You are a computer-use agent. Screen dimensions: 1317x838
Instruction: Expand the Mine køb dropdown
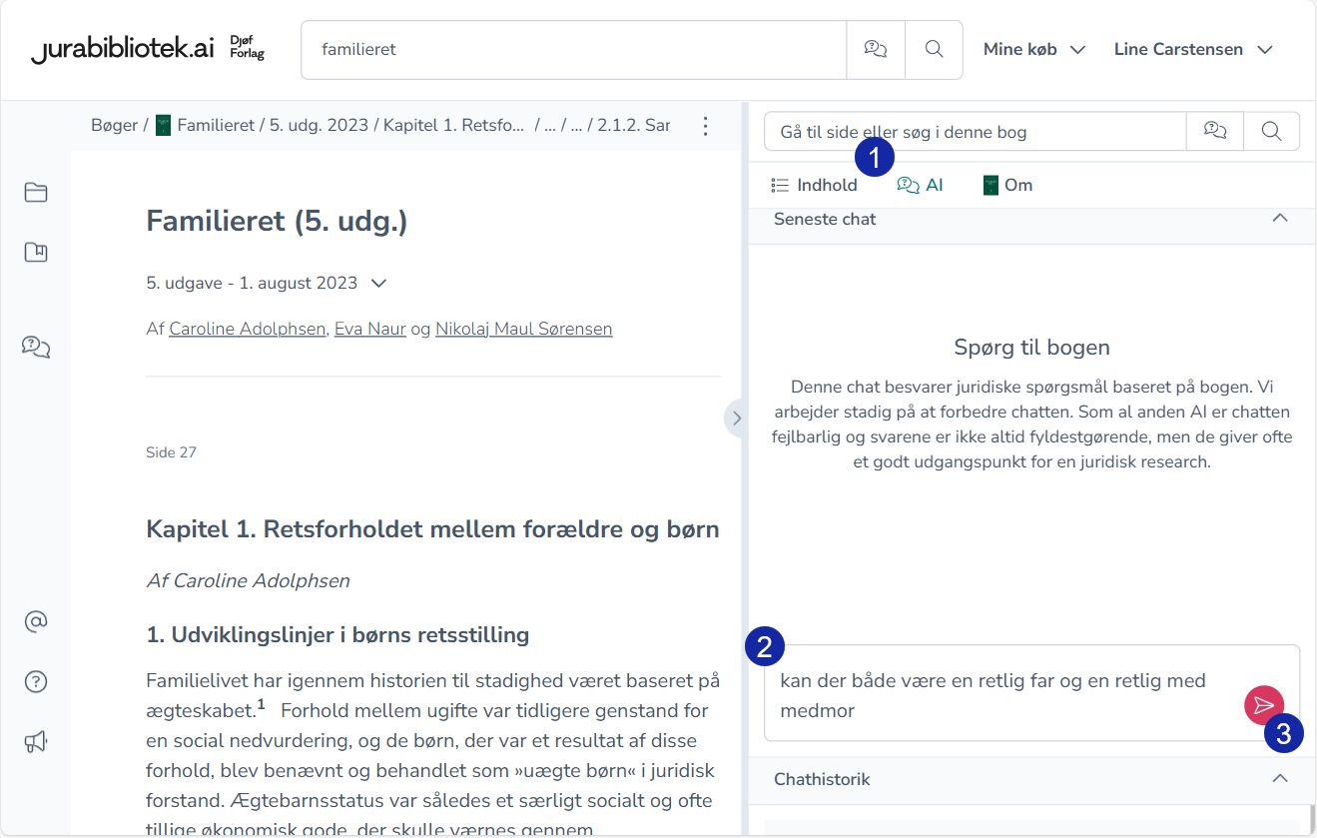1033,49
